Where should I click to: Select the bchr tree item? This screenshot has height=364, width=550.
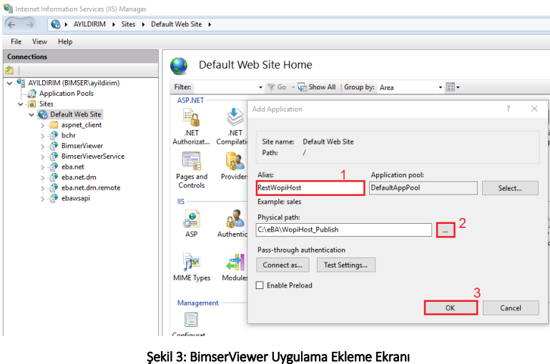coord(69,136)
